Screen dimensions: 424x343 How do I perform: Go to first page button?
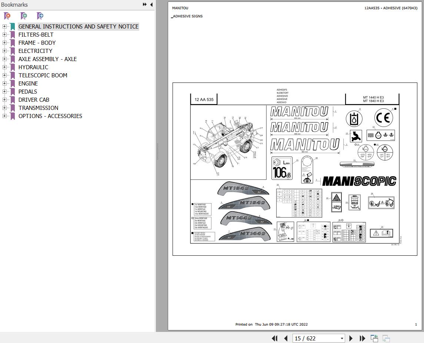(274, 339)
